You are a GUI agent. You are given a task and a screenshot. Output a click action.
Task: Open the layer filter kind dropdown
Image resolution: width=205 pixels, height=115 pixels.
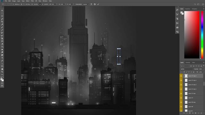(185, 66)
